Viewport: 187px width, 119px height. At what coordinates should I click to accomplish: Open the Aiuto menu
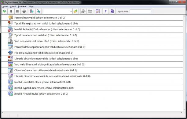click(31, 6)
